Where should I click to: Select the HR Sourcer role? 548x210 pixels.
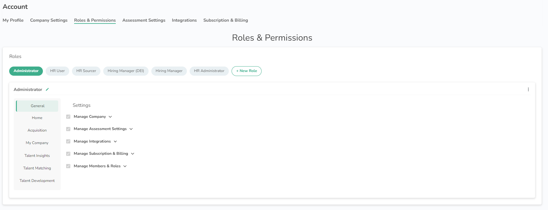[86, 71]
